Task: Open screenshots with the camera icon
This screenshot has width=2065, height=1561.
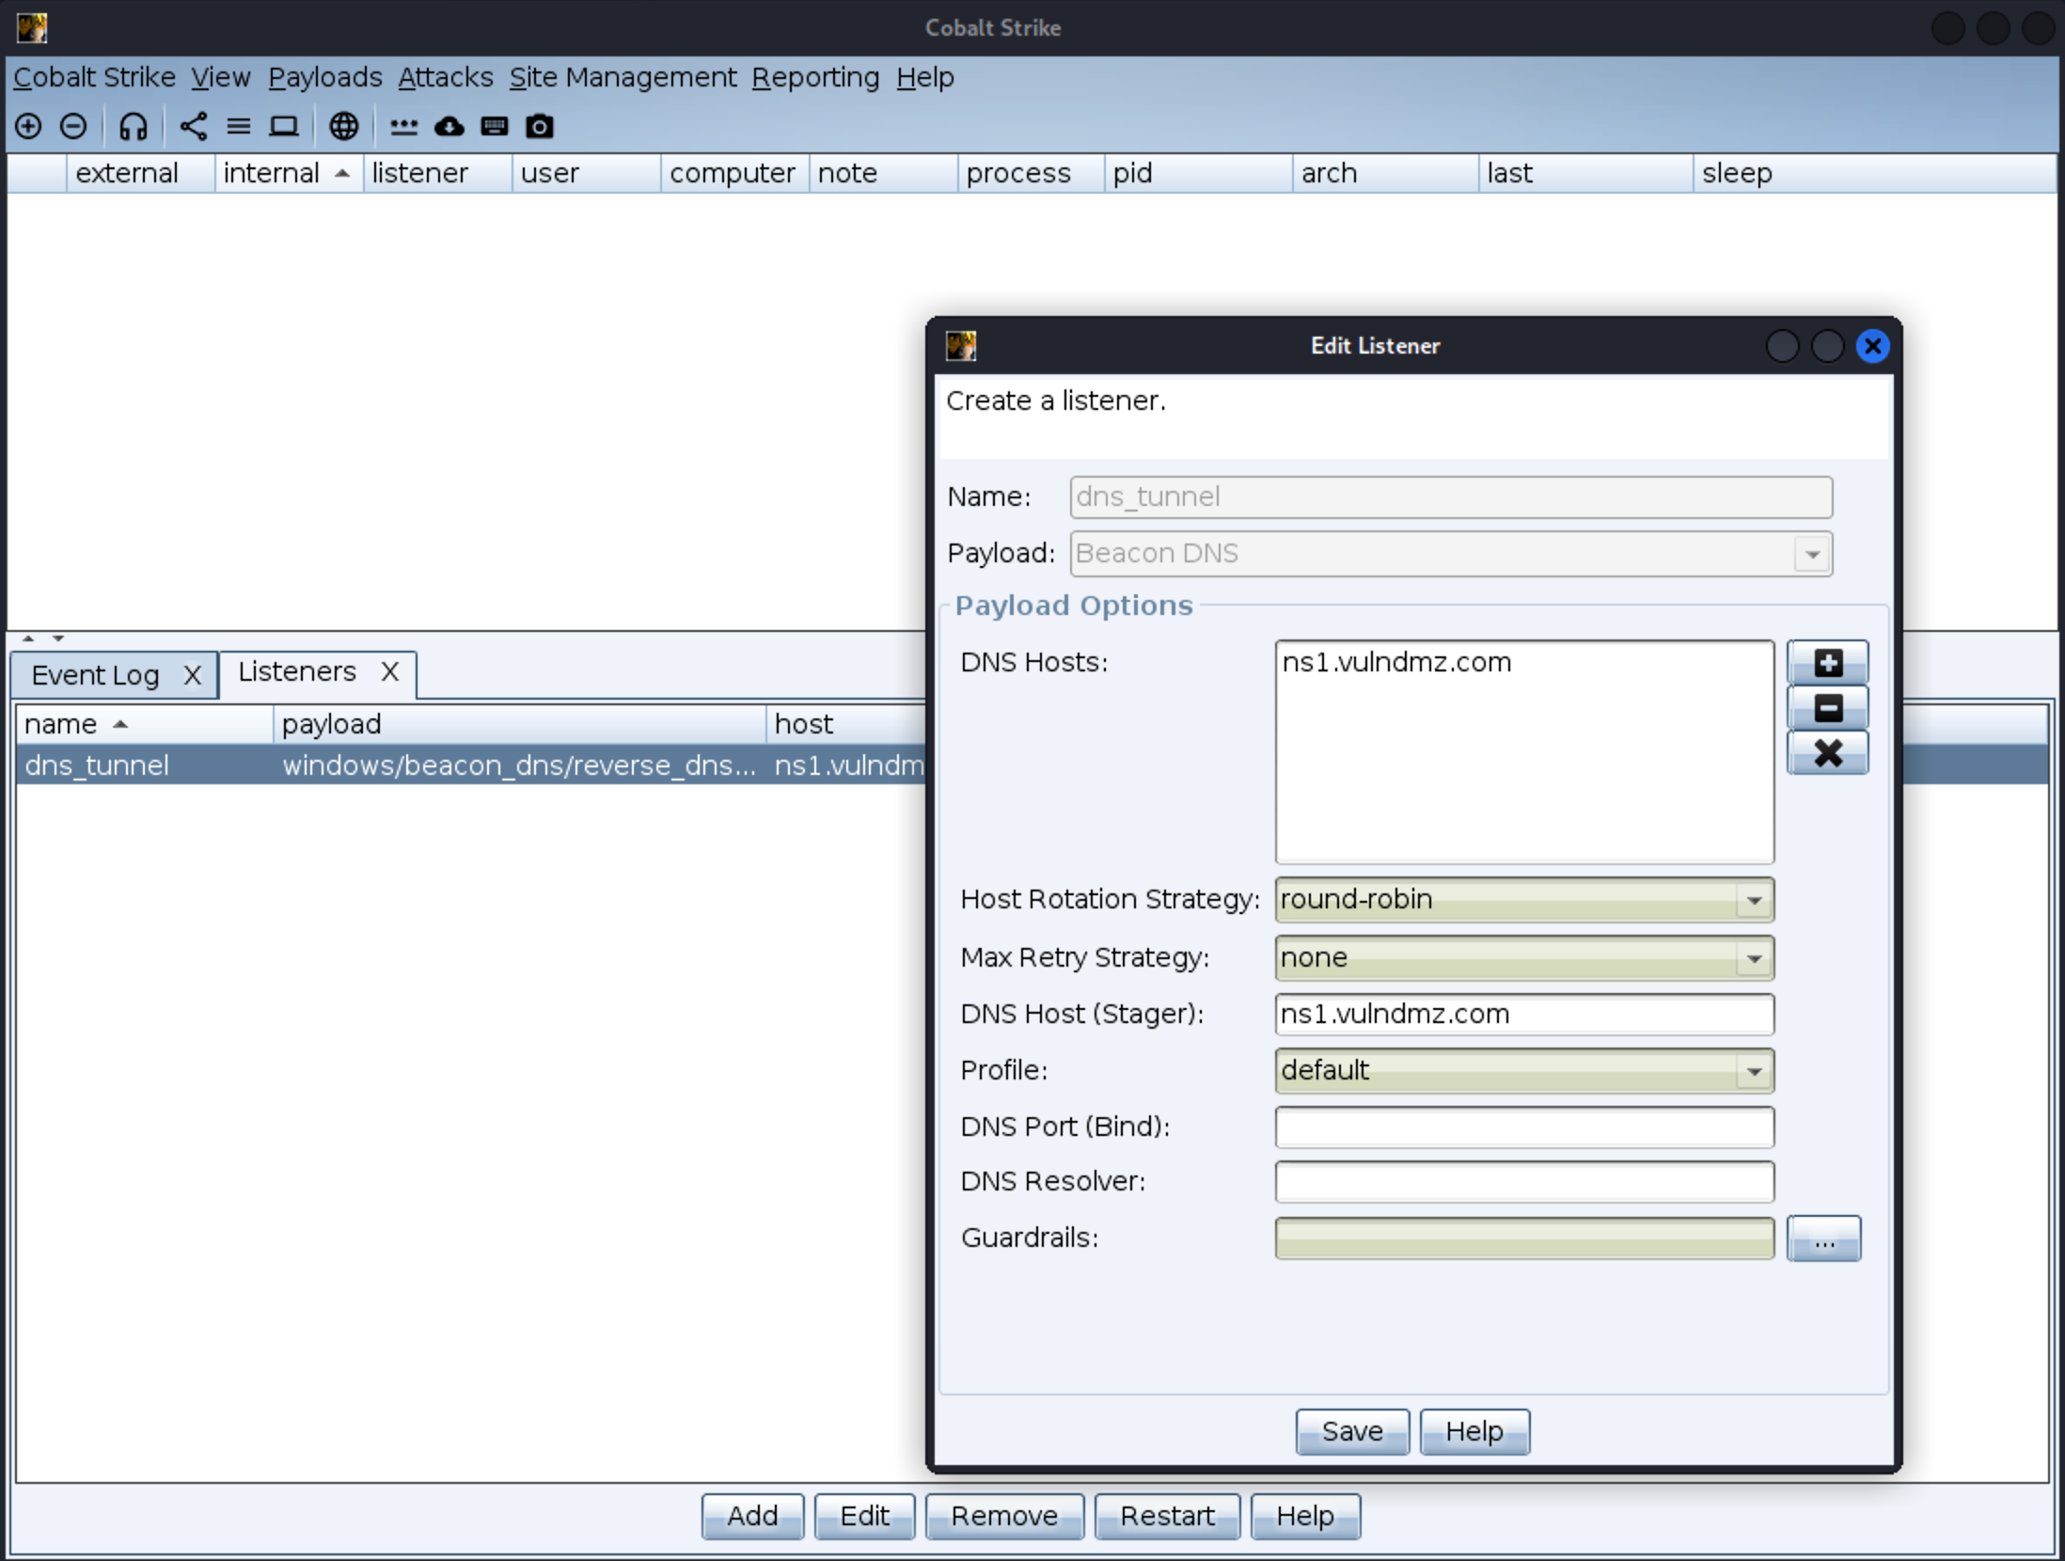Action: click(x=540, y=126)
